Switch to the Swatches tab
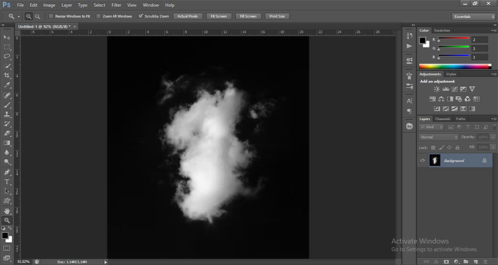Screen dimensions: 498x265 (442, 31)
